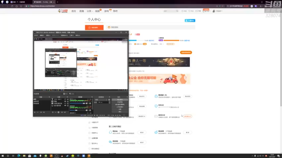Expand the username account dropdown
282x158 pixels.
[219, 11]
